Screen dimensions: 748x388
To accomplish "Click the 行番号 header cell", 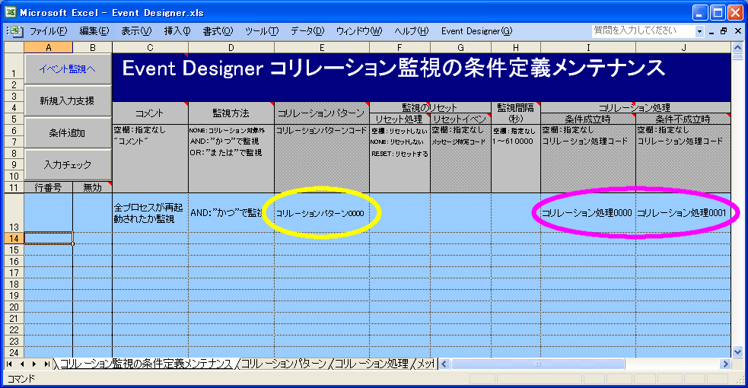I will (48, 187).
